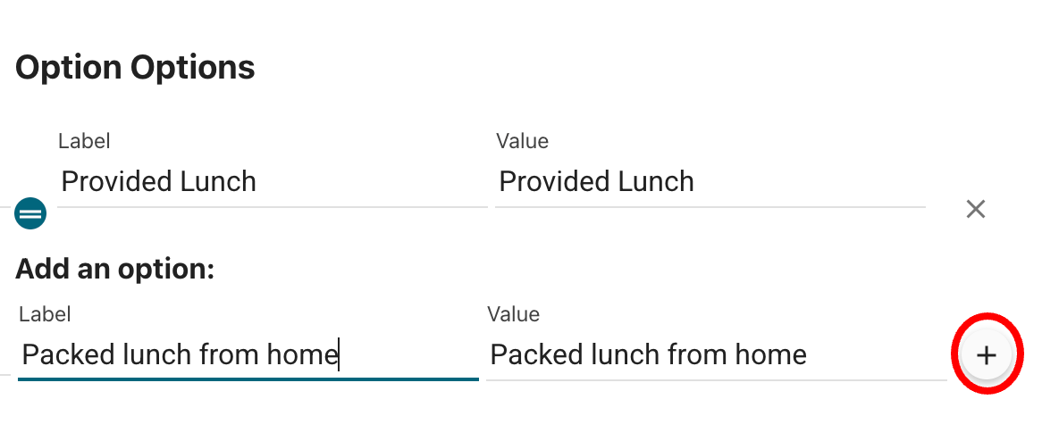
Task: Remove the Provided Lunch option with X
Action: click(x=976, y=209)
